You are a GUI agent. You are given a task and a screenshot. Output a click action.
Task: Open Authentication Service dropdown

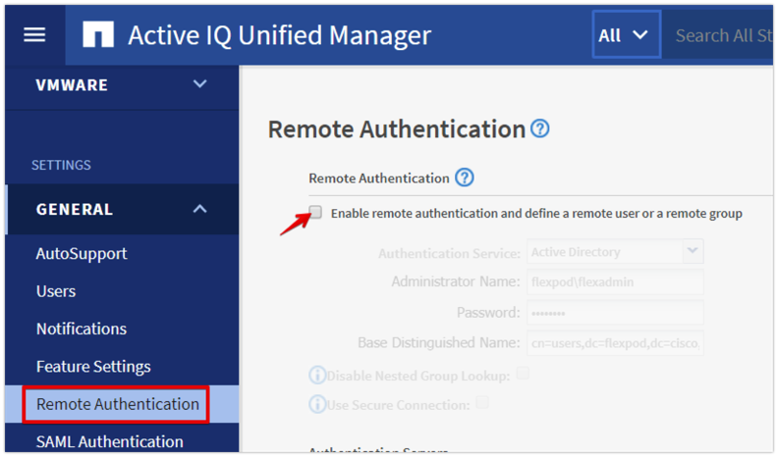pos(615,252)
